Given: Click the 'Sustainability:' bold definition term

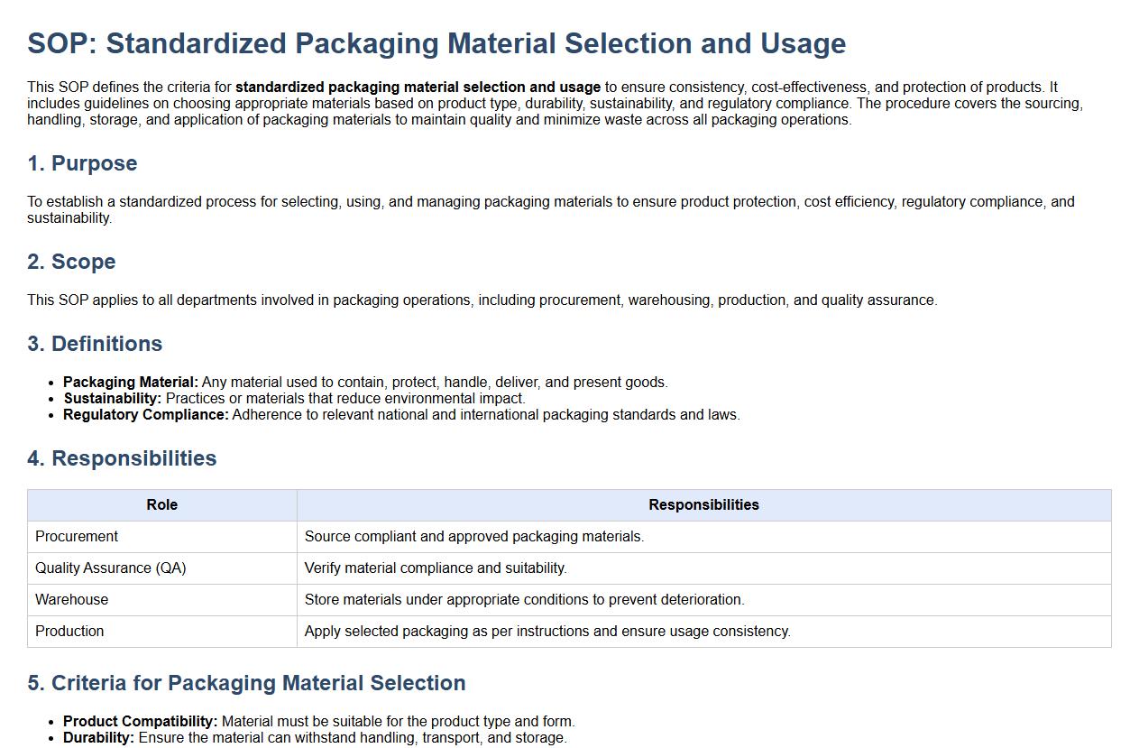Looking at the screenshot, I should pos(113,399).
